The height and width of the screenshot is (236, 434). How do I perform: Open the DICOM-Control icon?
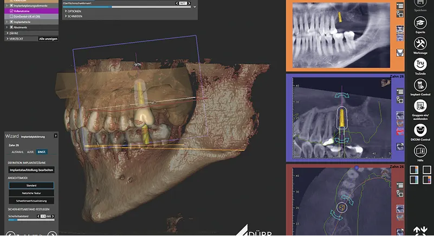(420, 130)
